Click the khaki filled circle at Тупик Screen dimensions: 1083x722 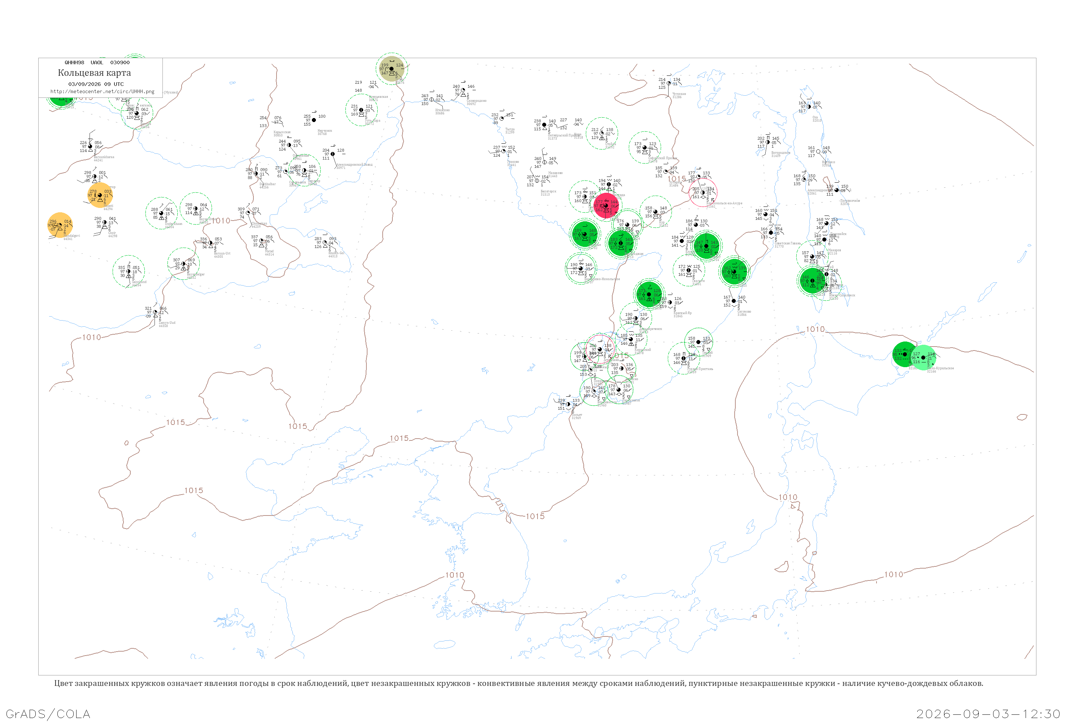(391, 69)
